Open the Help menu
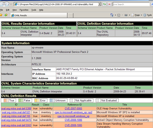 coord(41,10)
